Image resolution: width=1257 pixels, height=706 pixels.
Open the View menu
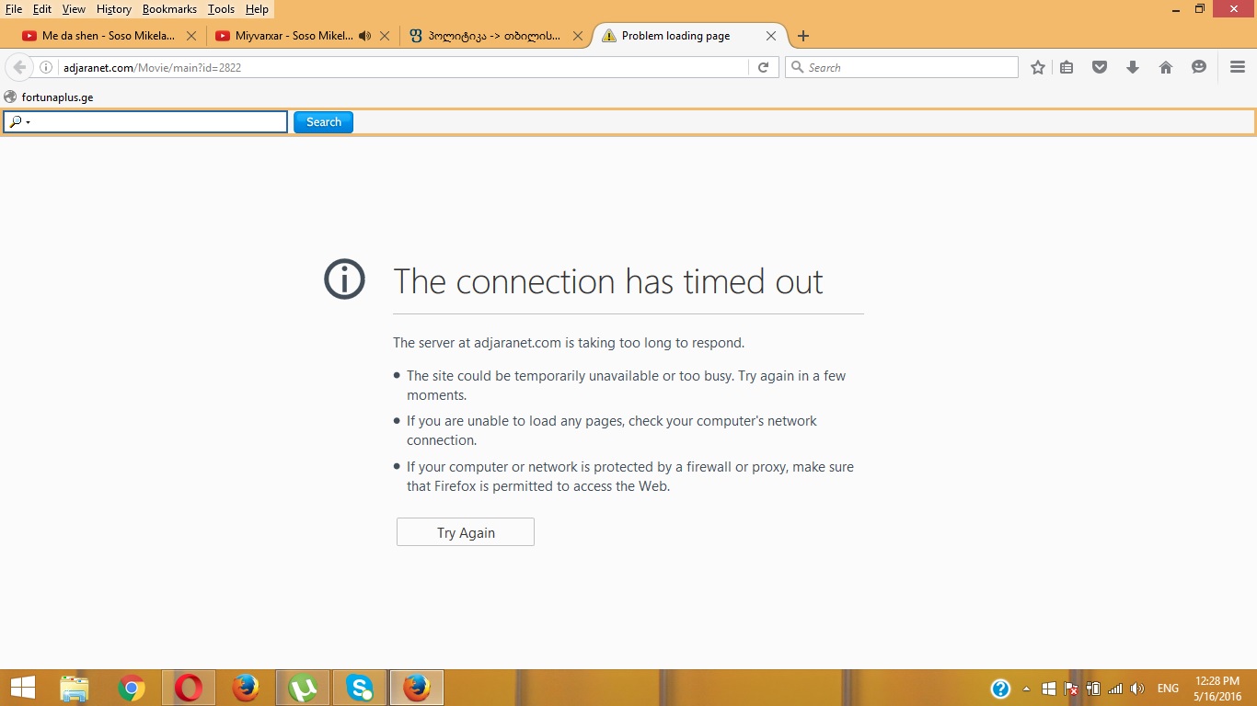click(74, 9)
